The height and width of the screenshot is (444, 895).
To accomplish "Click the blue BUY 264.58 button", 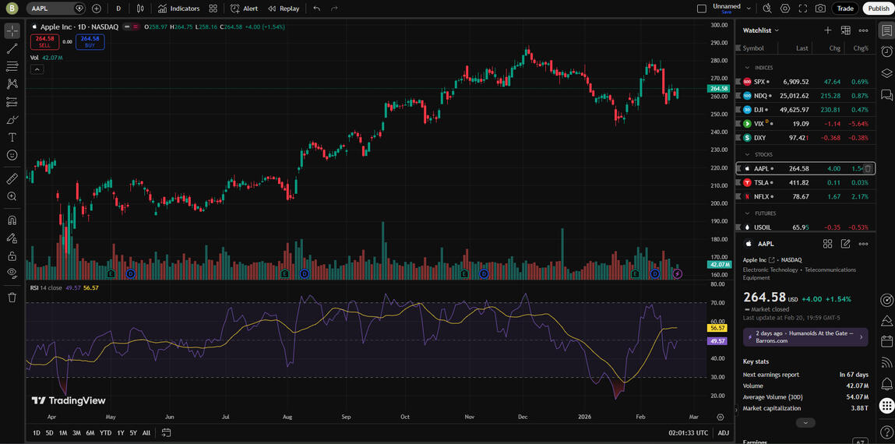I will tap(90, 41).
